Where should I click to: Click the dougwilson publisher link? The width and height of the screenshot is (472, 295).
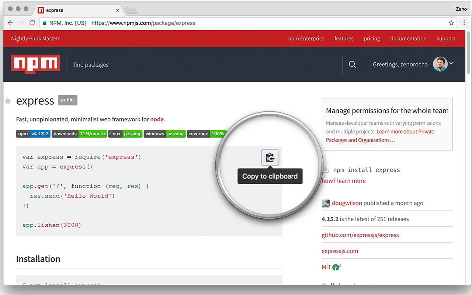pos(347,203)
